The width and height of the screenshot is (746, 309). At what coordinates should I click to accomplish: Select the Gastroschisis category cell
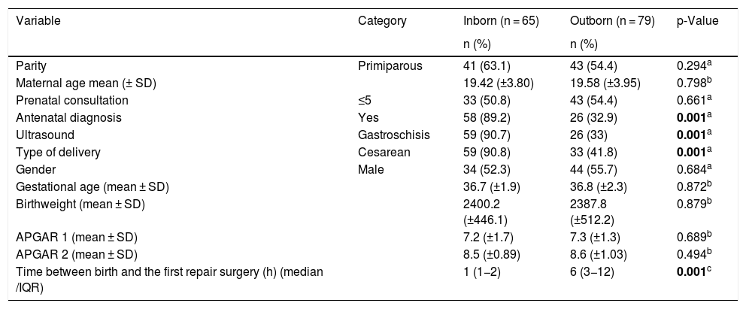point(394,135)
